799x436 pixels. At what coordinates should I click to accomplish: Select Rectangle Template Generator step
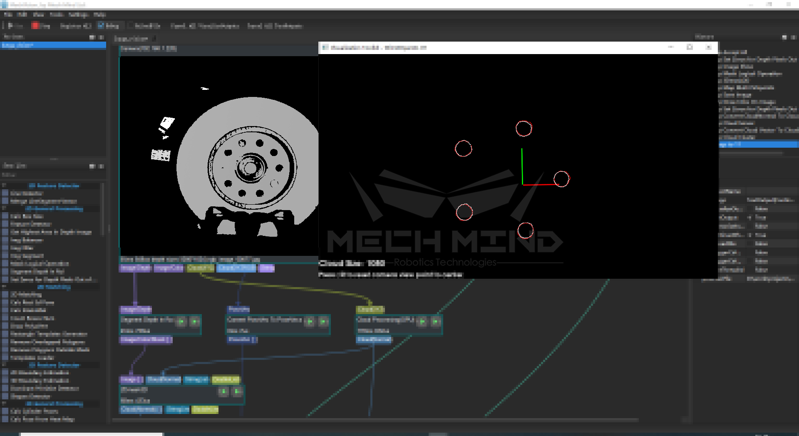point(49,334)
